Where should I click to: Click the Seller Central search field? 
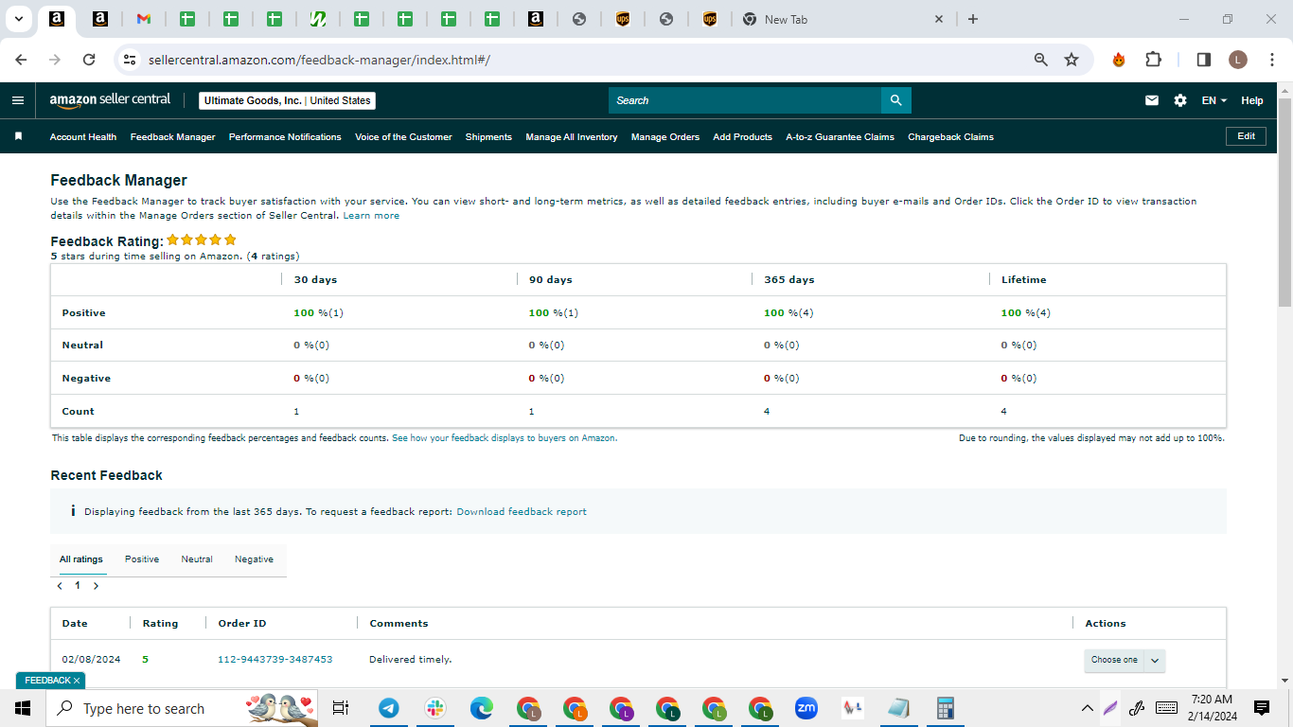click(x=745, y=100)
